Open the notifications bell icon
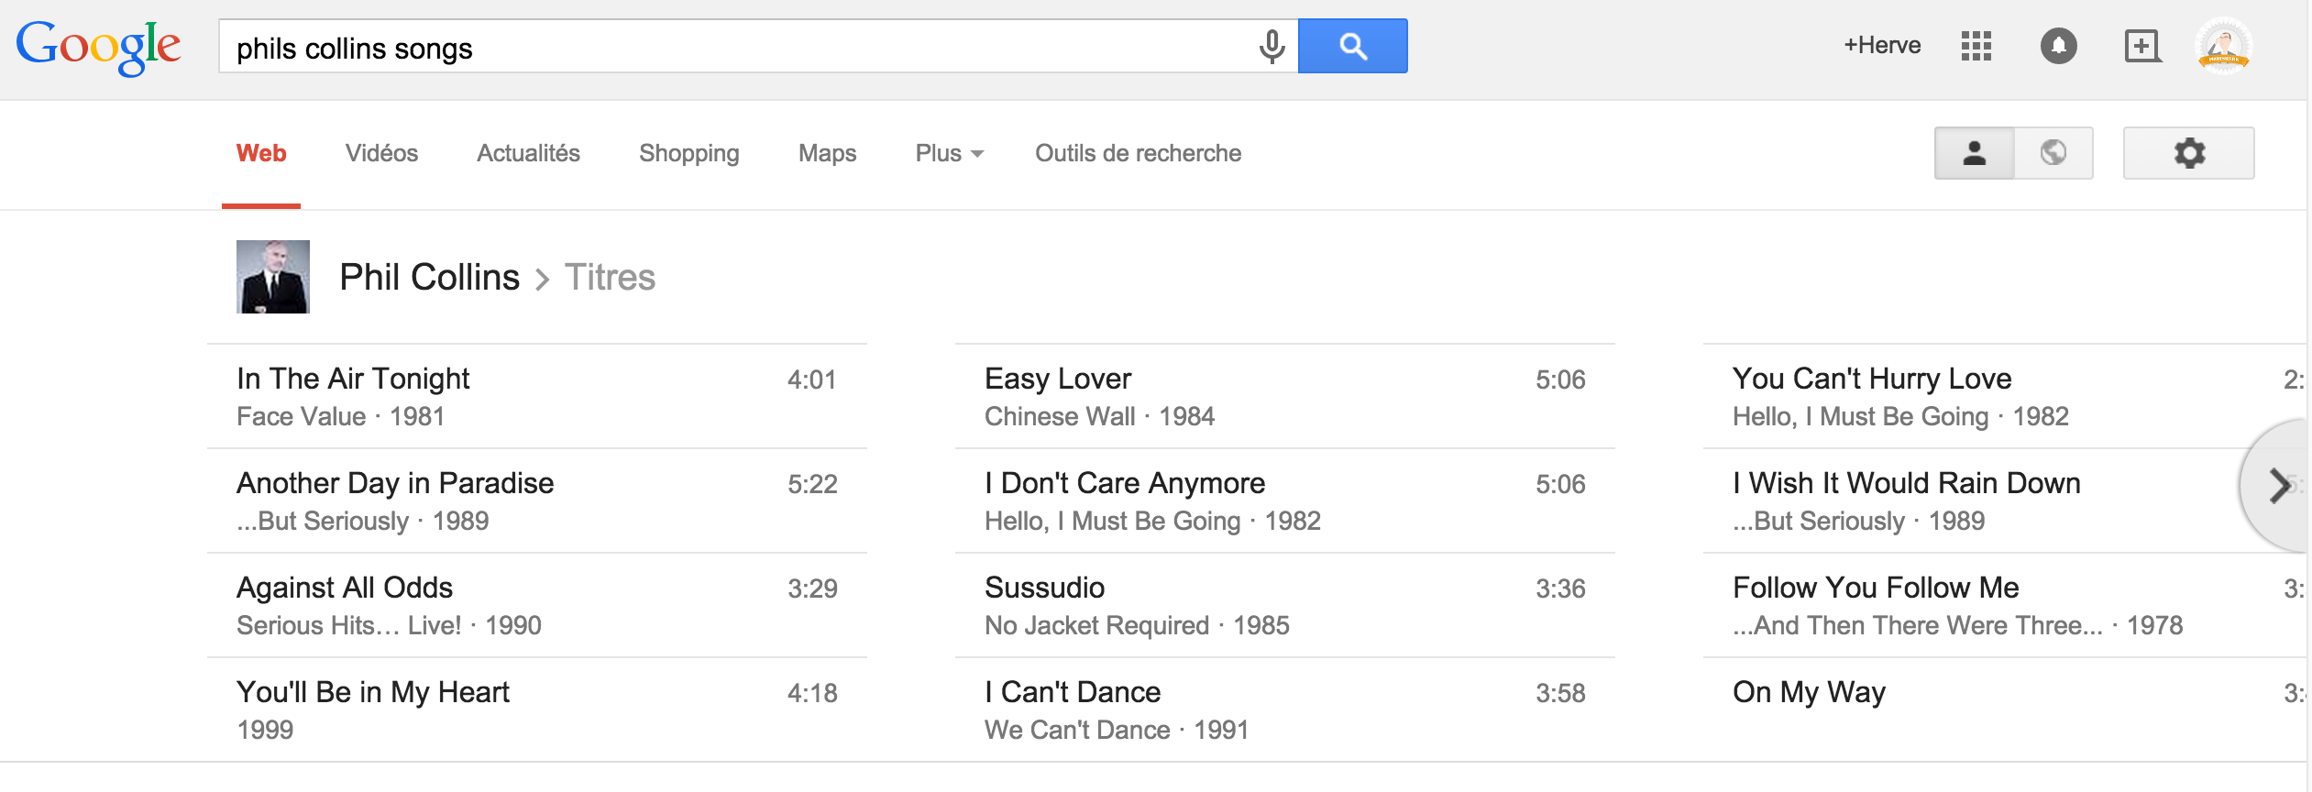 pos(2059,46)
